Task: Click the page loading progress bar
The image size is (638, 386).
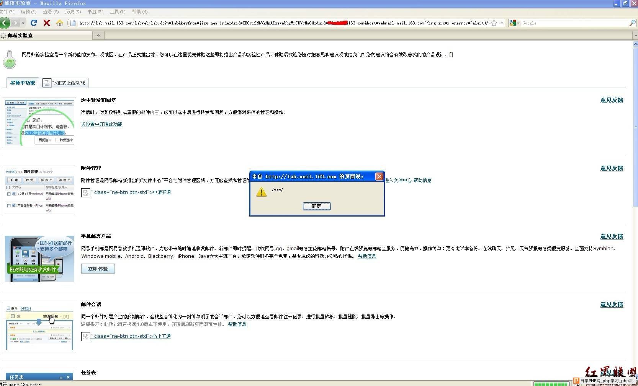Action: [x=551, y=384]
